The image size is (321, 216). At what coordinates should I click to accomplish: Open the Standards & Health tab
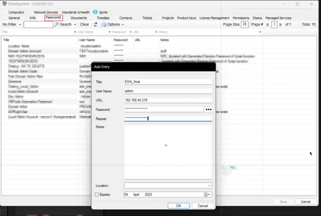(76, 12)
